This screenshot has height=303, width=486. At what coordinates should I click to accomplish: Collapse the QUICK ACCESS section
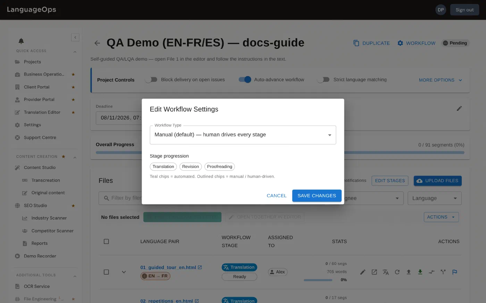(75, 52)
